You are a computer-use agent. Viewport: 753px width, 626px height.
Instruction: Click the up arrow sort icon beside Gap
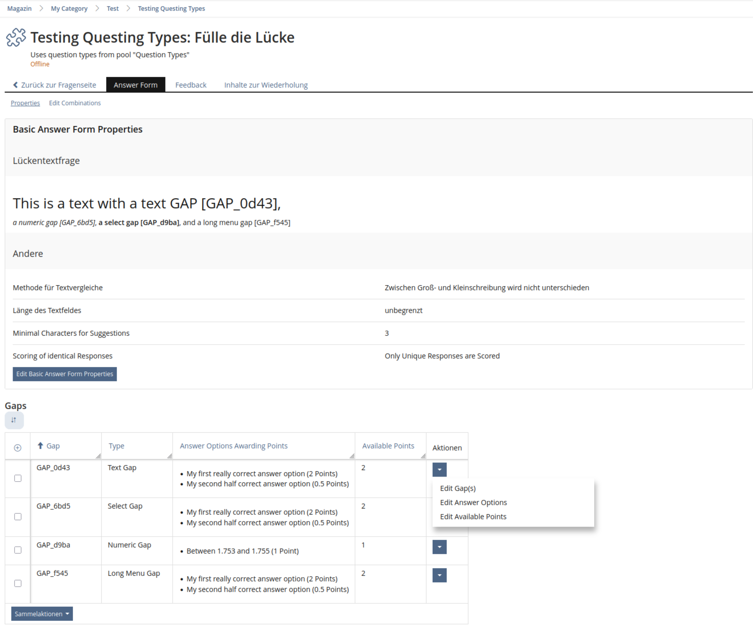(x=40, y=445)
